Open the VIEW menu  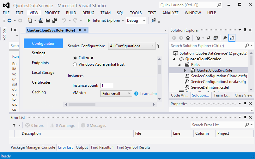(x=34, y=13)
